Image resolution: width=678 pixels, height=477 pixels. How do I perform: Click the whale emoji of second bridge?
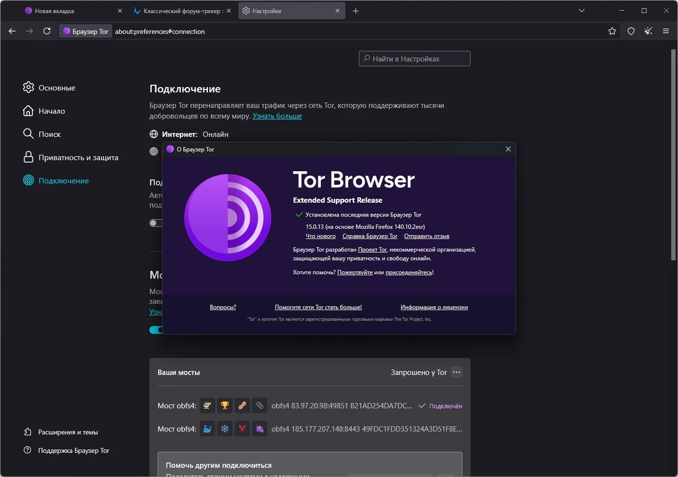pyautogui.click(x=207, y=429)
